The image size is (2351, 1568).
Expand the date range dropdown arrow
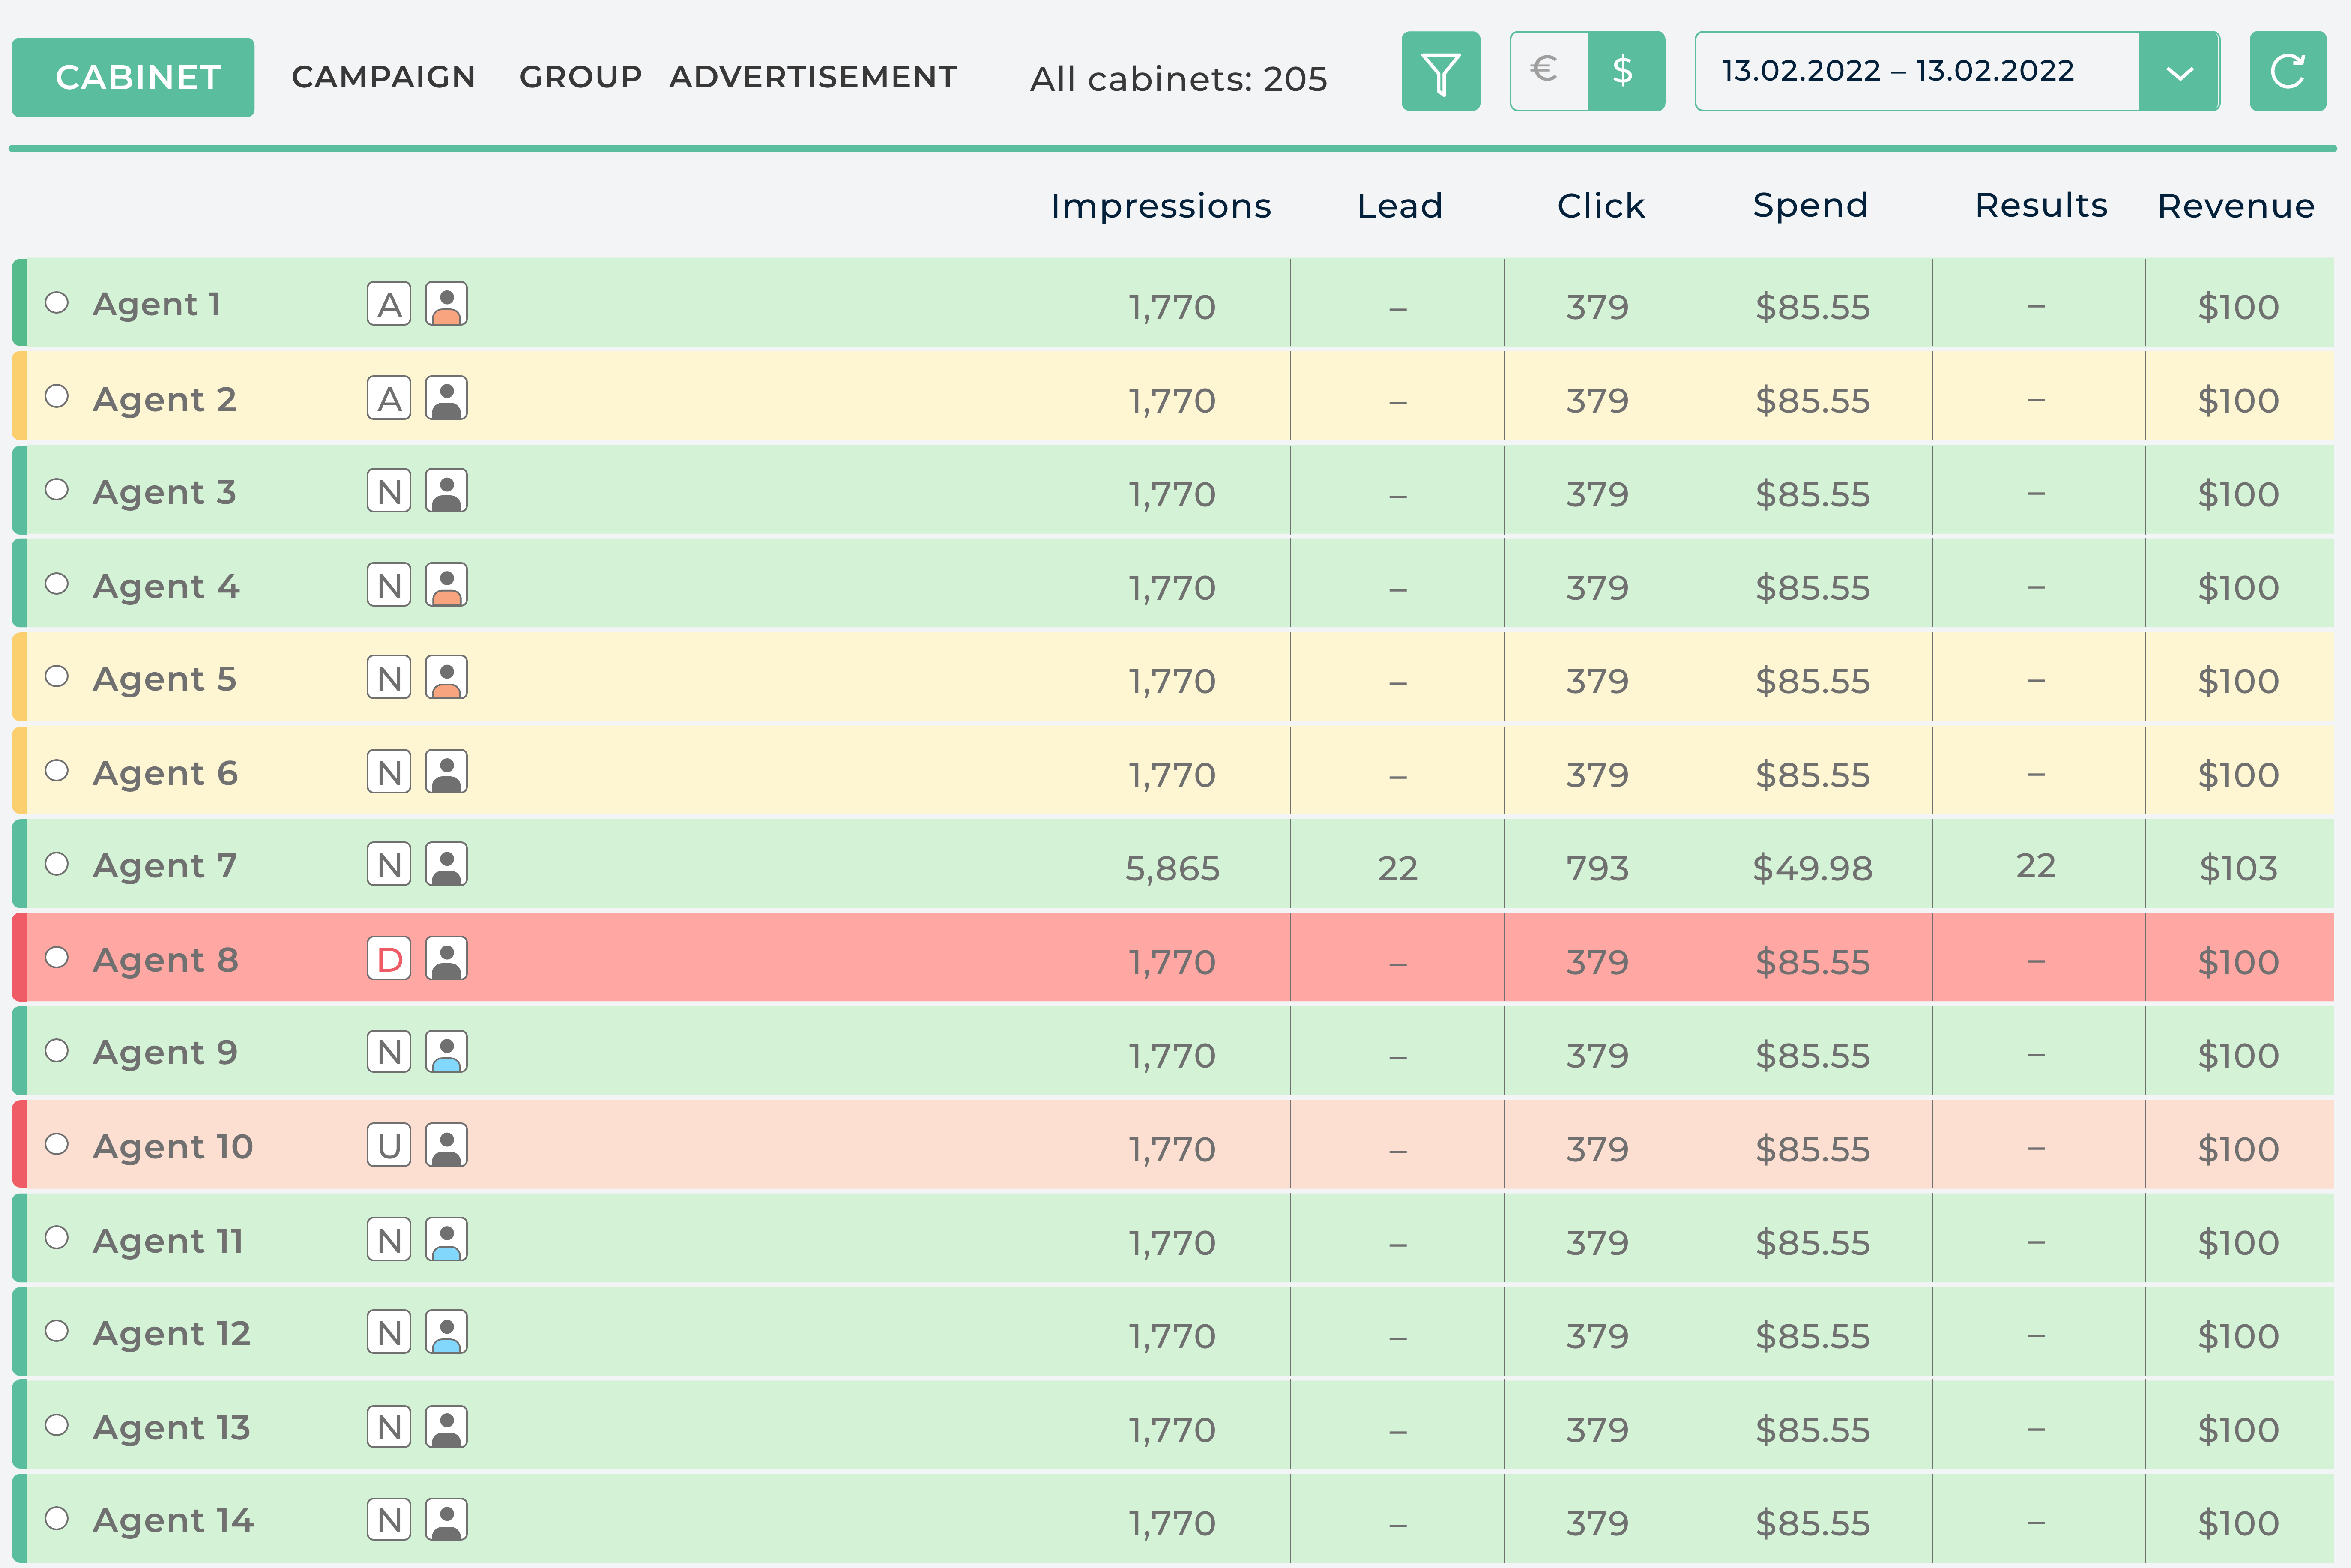tap(2179, 71)
